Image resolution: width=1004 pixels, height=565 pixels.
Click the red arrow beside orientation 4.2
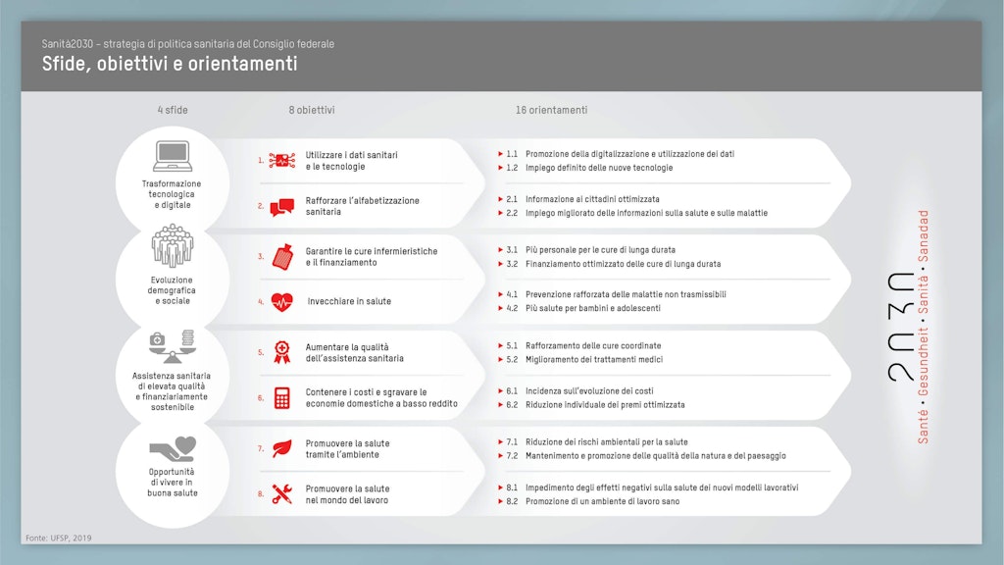pos(500,308)
